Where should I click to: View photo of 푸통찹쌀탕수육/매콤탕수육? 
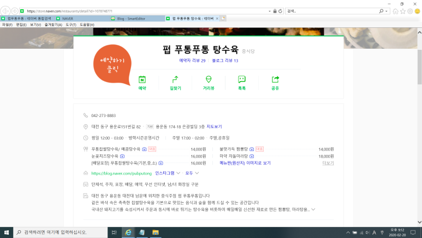[x=144, y=149]
